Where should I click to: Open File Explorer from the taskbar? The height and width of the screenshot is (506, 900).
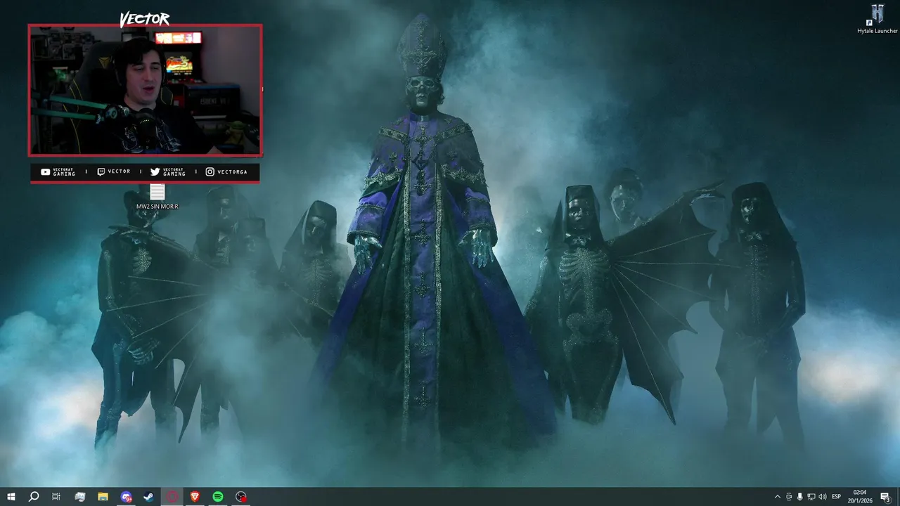[x=103, y=497]
